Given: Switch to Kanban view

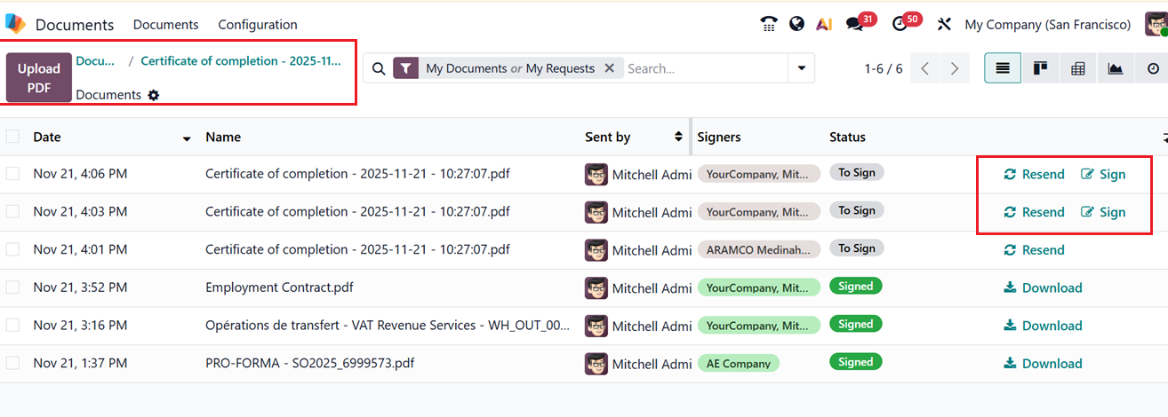Looking at the screenshot, I should tap(1040, 68).
